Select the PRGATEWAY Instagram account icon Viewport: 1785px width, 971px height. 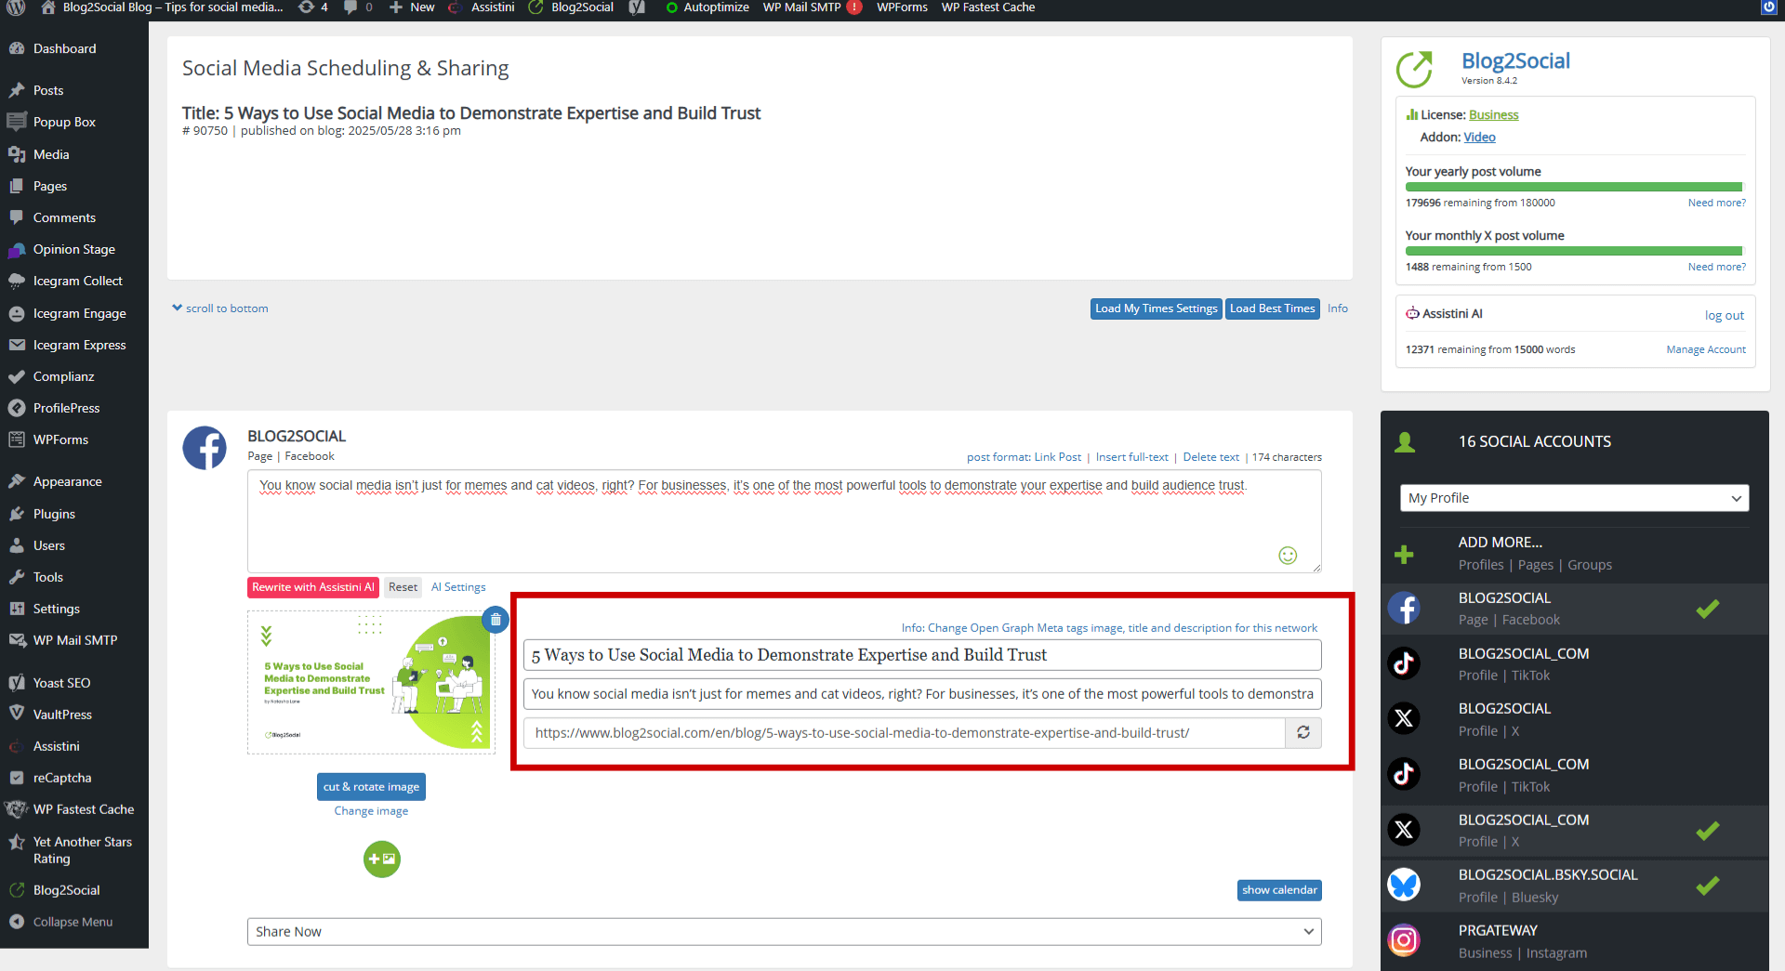coord(1404,940)
